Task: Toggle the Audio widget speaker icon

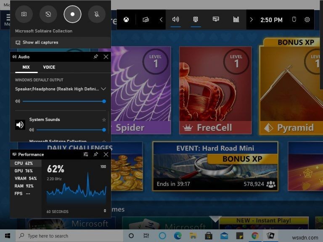Action: (175, 20)
